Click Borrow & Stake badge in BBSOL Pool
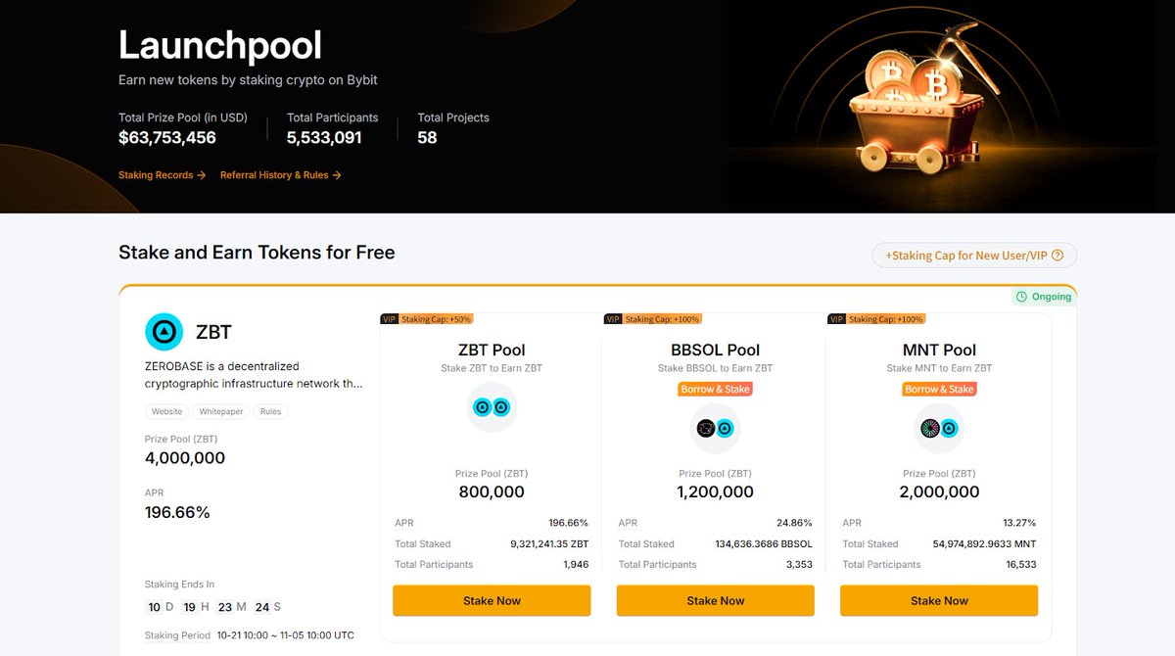 pyautogui.click(x=715, y=389)
